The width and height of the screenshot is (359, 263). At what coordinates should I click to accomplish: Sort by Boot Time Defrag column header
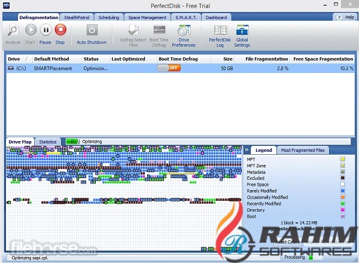[184, 59]
